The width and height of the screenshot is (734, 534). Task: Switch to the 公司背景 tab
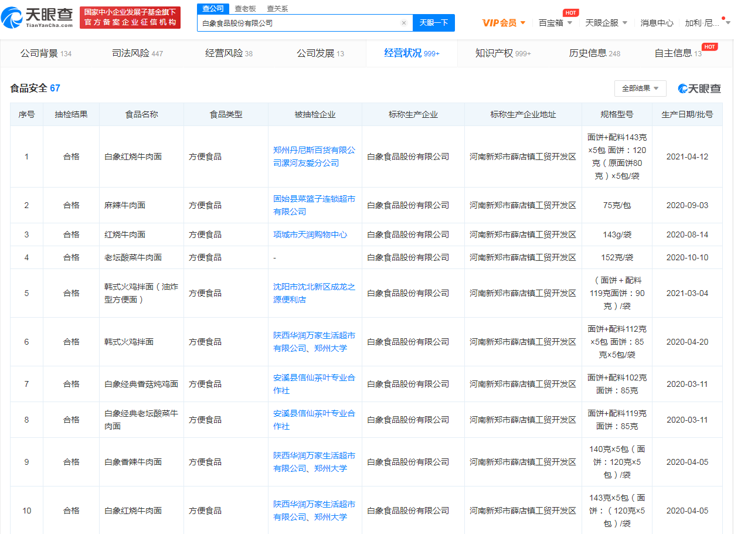(46, 53)
